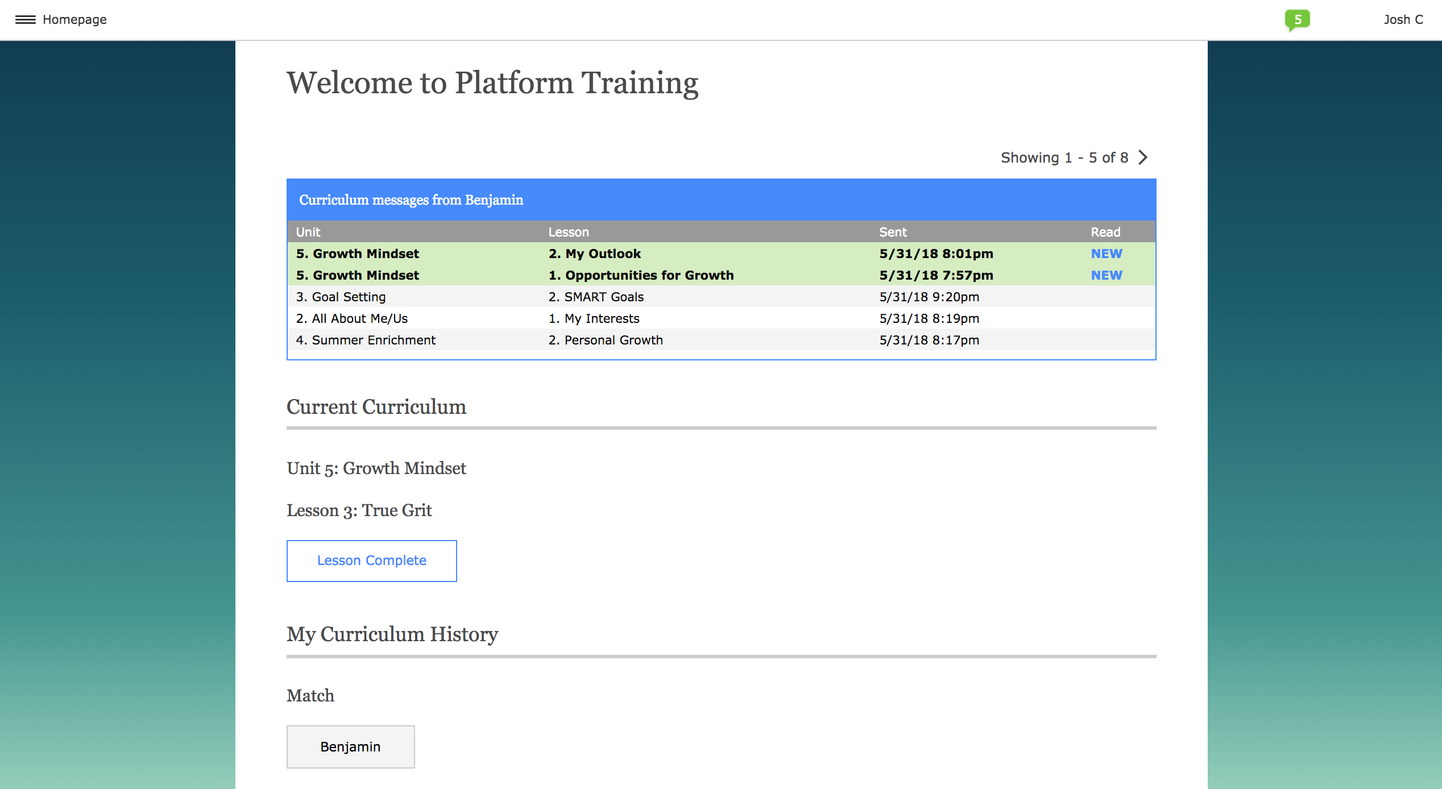The width and height of the screenshot is (1442, 789).
Task: Click NEW marker on My Outlook row
Action: (1106, 254)
